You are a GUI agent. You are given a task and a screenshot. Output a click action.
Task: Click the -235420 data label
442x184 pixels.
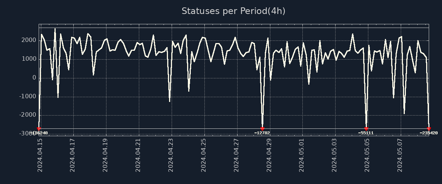point(428,133)
